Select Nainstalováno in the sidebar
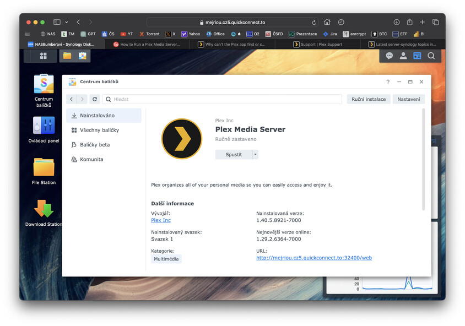 (104, 116)
